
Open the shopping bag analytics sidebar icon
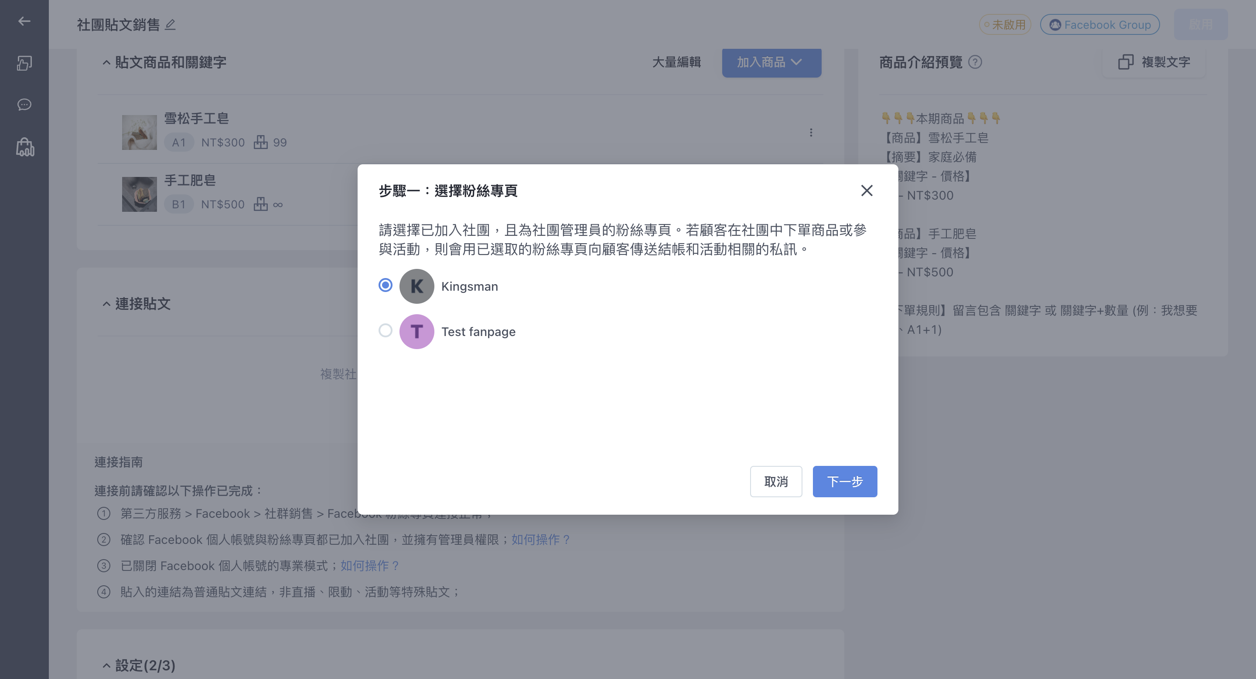[x=25, y=146]
